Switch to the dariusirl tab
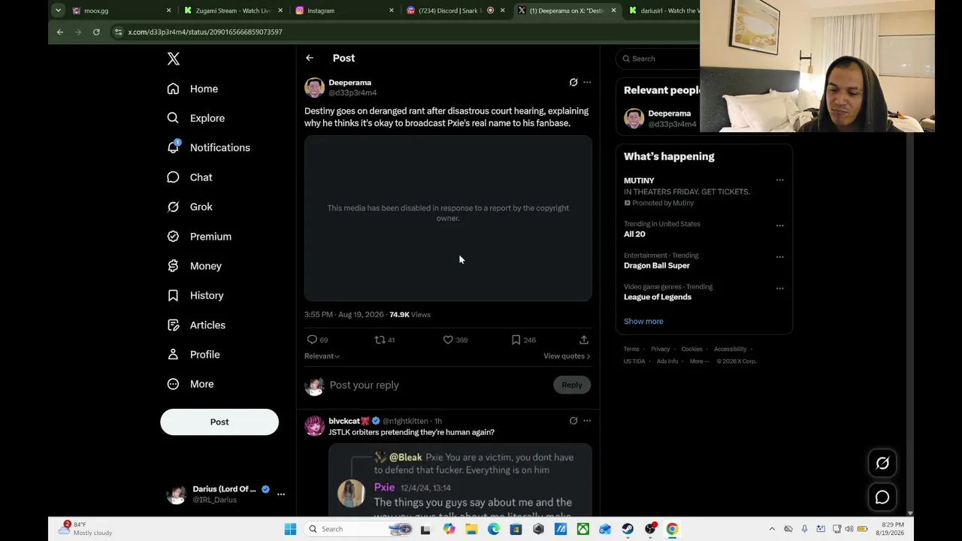Image resolution: width=962 pixels, height=541 pixels. pos(663,11)
